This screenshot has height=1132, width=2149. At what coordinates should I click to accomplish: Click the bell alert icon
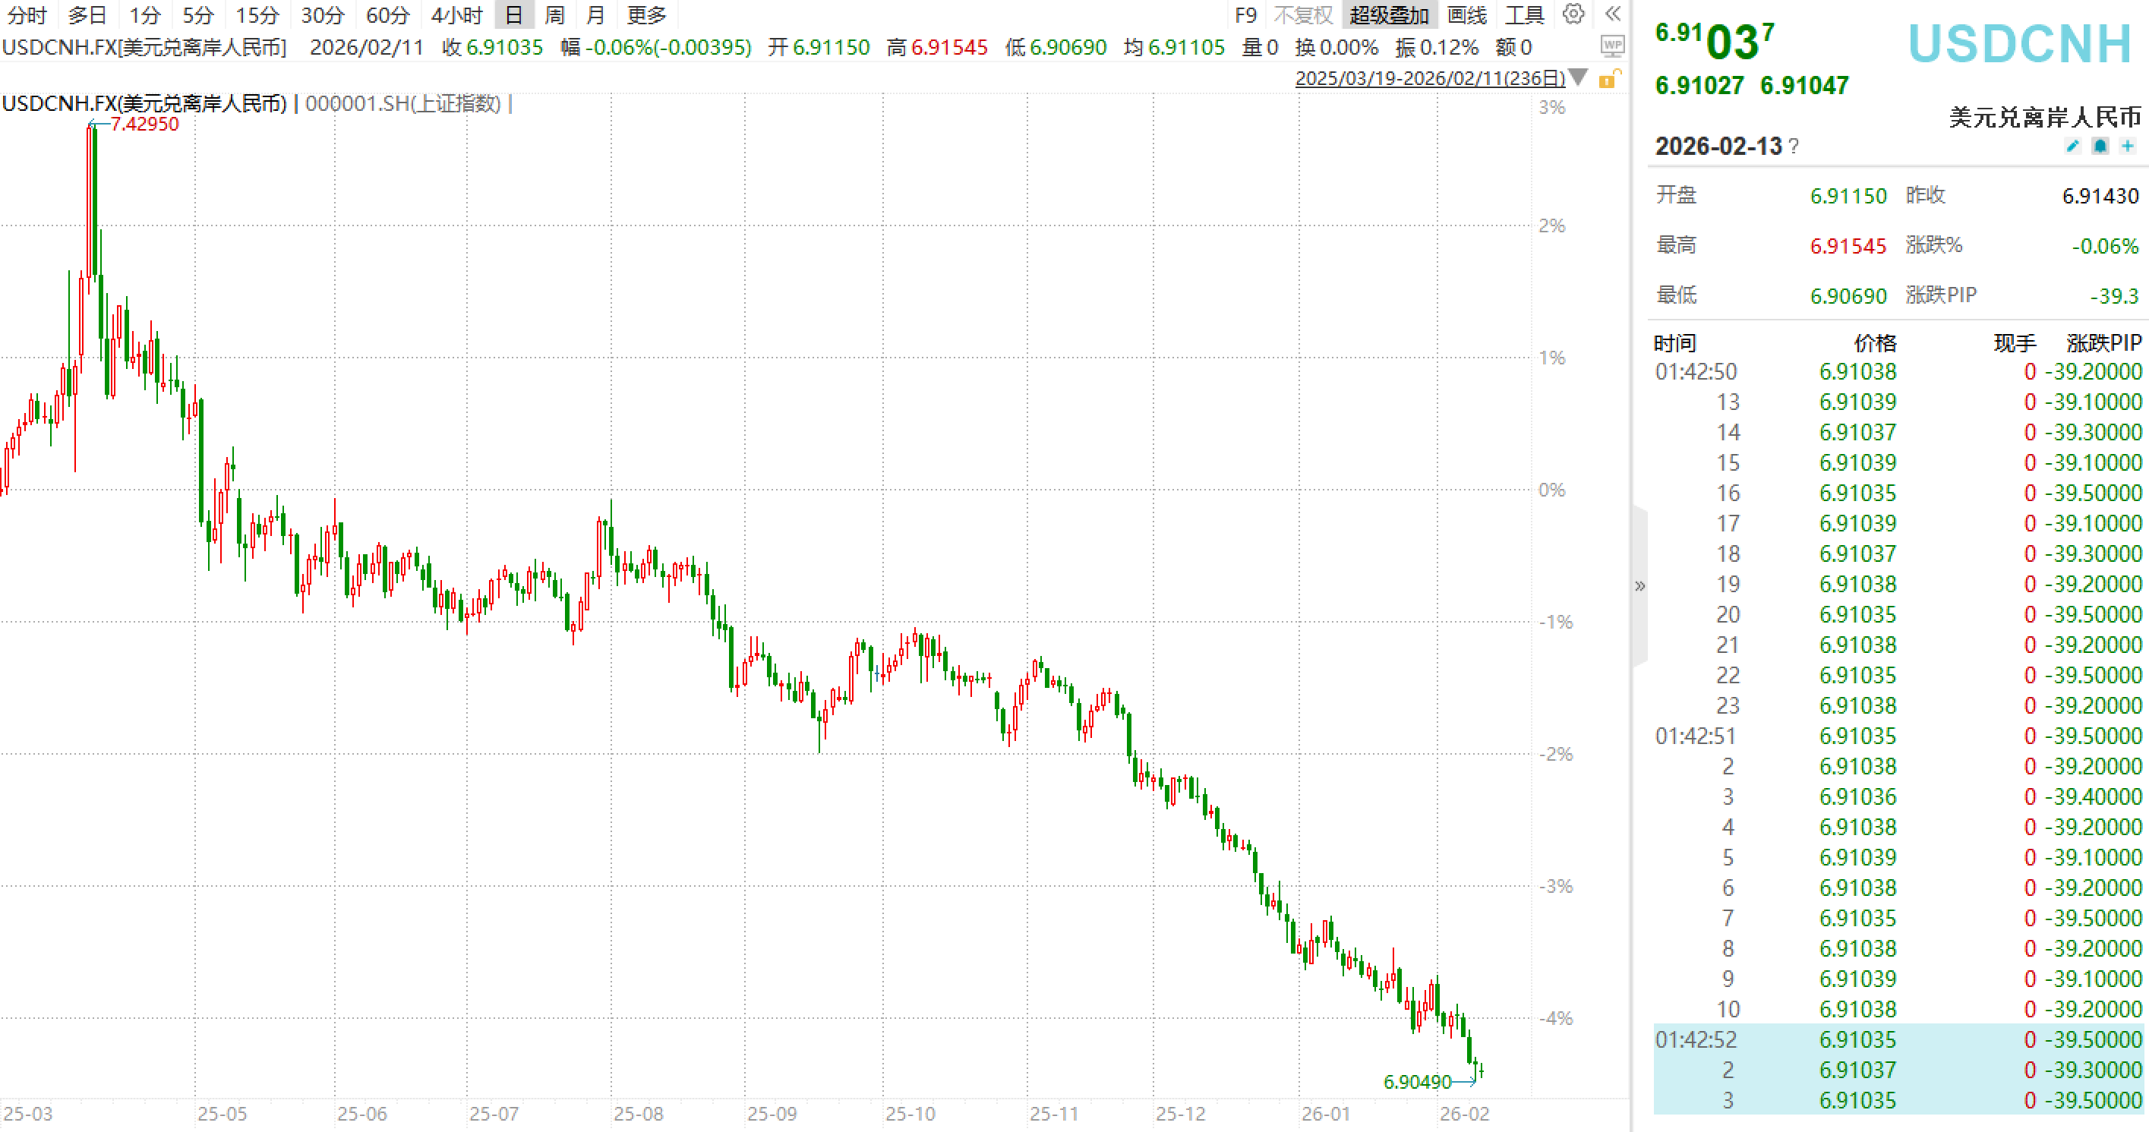[x=2100, y=146]
